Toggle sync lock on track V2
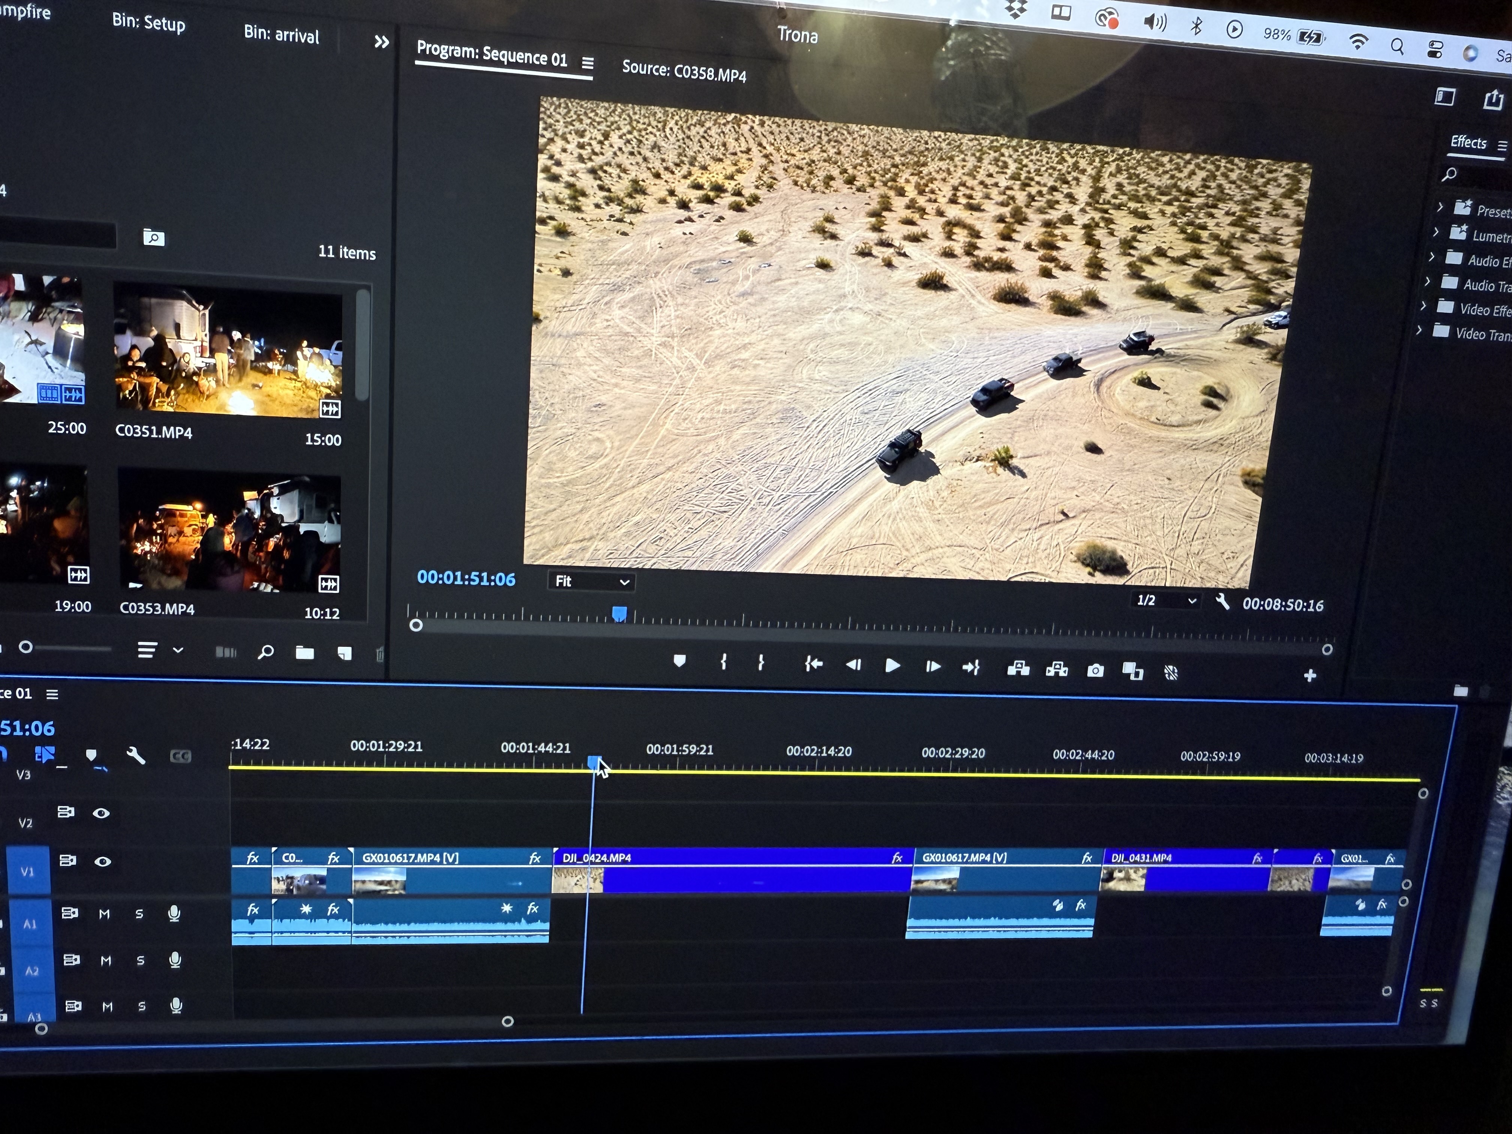The height and width of the screenshot is (1134, 1512). click(x=66, y=812)
